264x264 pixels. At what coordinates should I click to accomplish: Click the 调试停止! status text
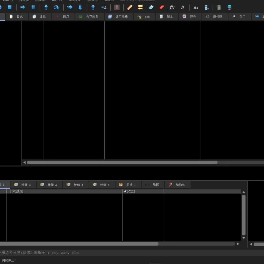9,260
